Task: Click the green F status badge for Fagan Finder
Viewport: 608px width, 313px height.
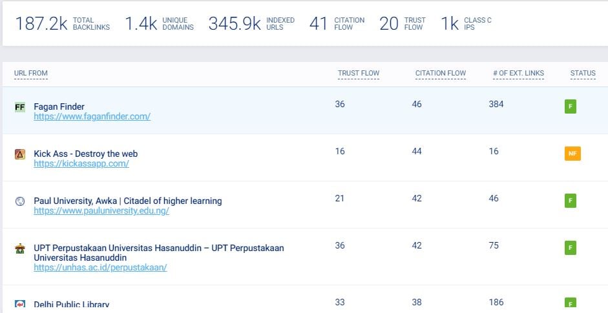Action: coord(570,106)
